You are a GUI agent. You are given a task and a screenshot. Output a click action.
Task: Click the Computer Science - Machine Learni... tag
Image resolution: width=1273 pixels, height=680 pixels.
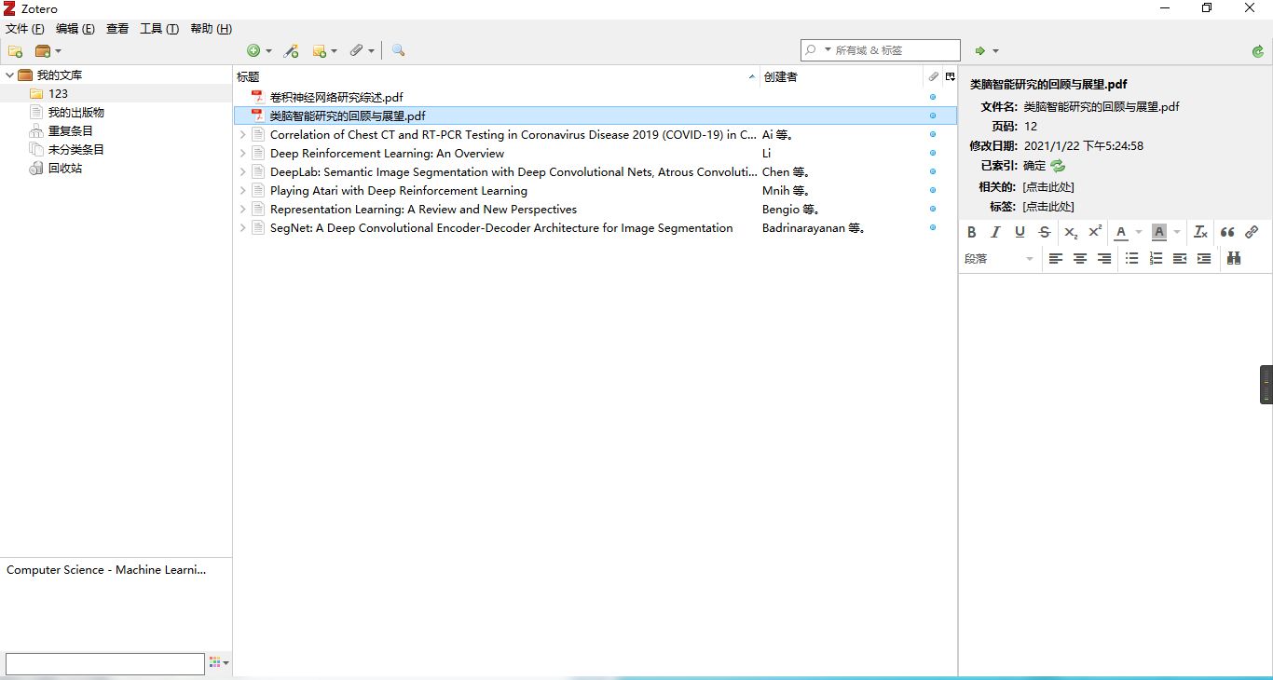click(106, 569)
